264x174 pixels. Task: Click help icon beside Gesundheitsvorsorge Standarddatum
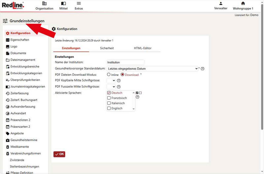click(x=203, y=69)
